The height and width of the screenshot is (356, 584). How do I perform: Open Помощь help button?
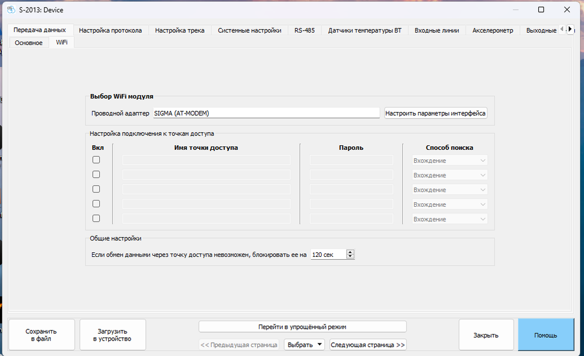click(x=546, y=335)
